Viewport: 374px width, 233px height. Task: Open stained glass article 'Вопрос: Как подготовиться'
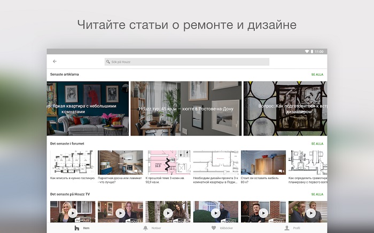click(285, 109)
